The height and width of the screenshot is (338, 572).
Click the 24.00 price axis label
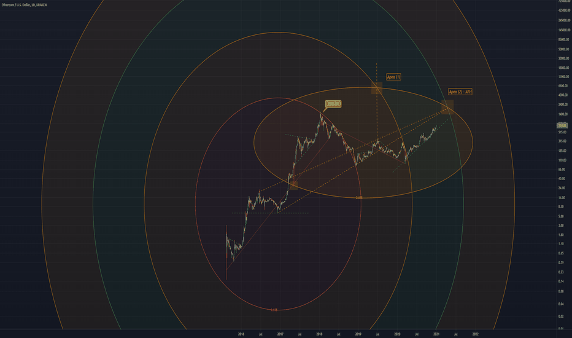[562, 188]
